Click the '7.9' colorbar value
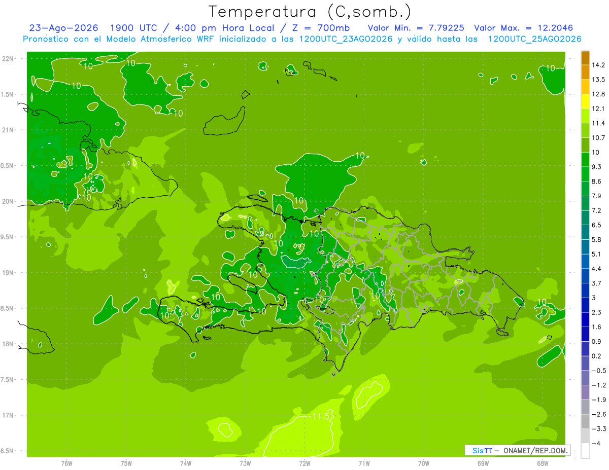 (x=597, y=196)
